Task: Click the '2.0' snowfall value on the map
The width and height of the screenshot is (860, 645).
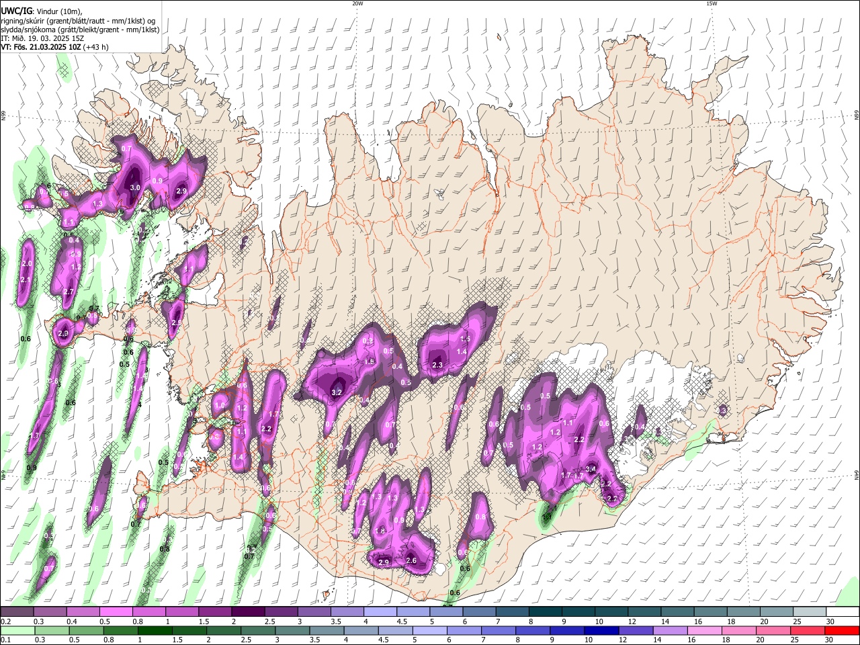Action: pyautogui.click(x=27, y=263)
